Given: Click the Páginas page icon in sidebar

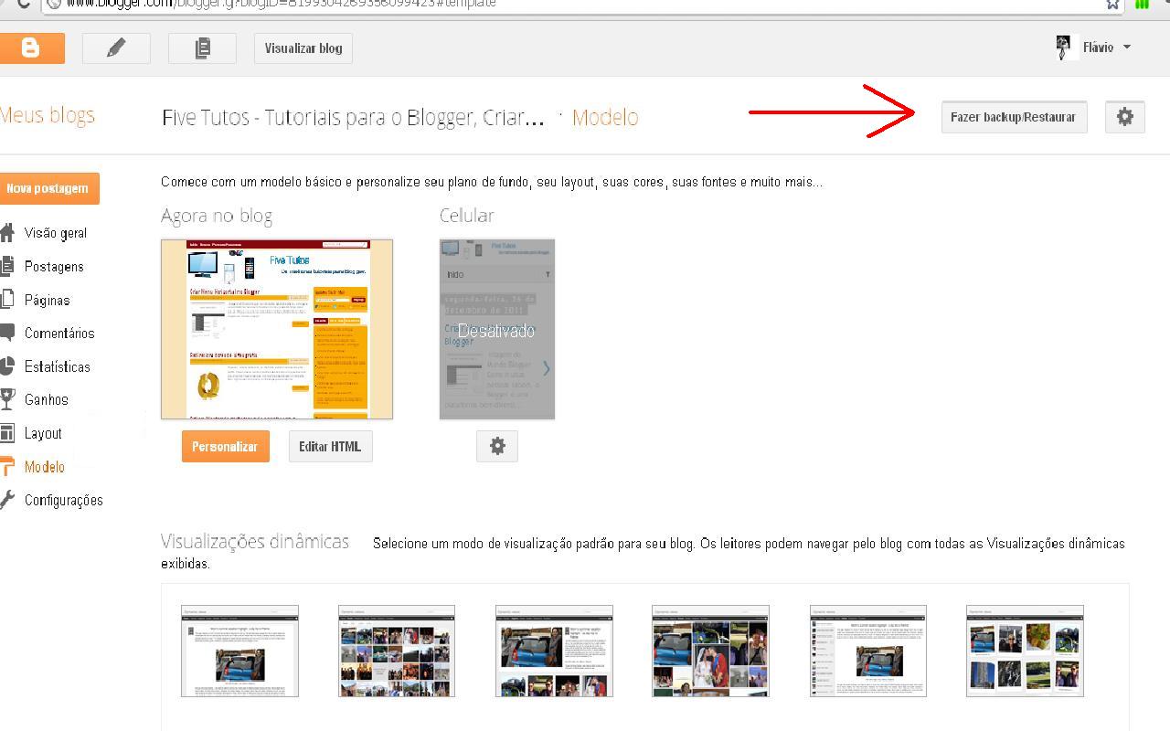Looking at the screenshot, I should point(7,299).
